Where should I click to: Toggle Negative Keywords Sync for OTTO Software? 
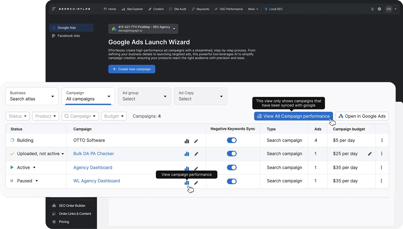click(x=232, y=140)
